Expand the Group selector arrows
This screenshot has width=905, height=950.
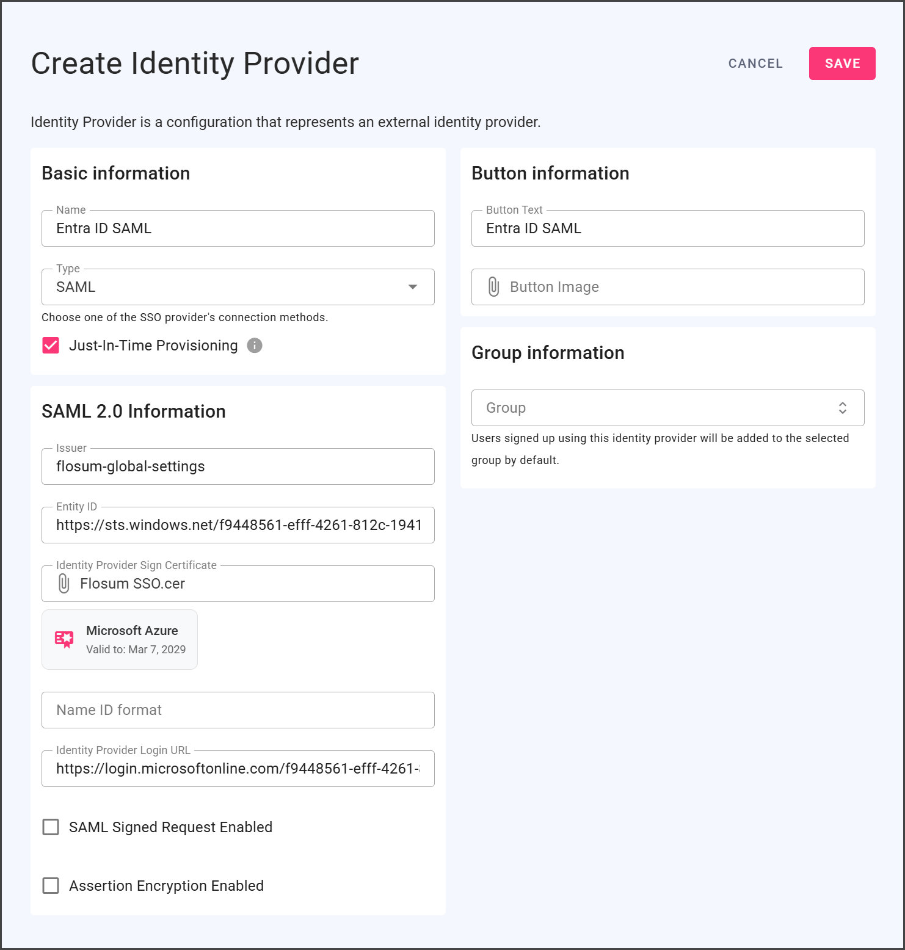[x=842, y=408]
